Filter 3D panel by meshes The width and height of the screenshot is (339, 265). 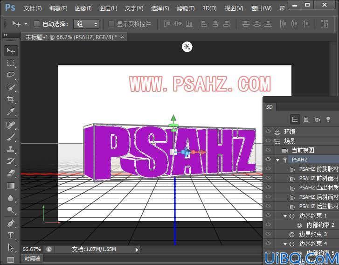click(x=306, y=119)
